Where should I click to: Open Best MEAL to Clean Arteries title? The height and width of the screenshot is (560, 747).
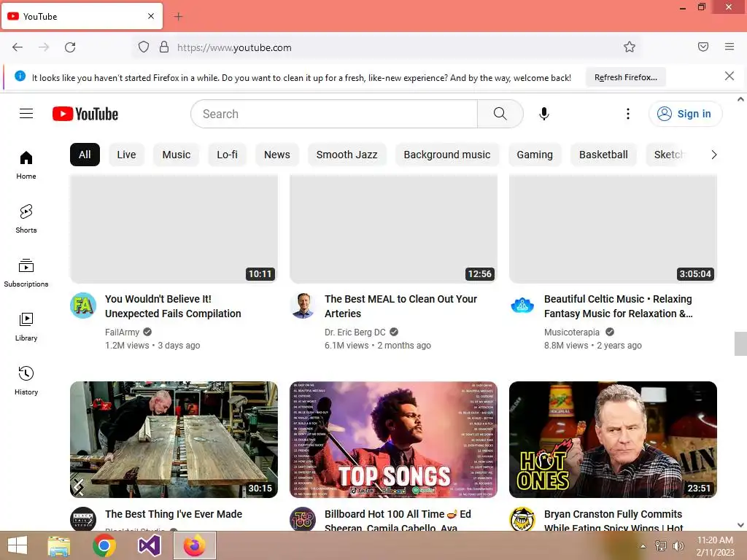[400, 306]
